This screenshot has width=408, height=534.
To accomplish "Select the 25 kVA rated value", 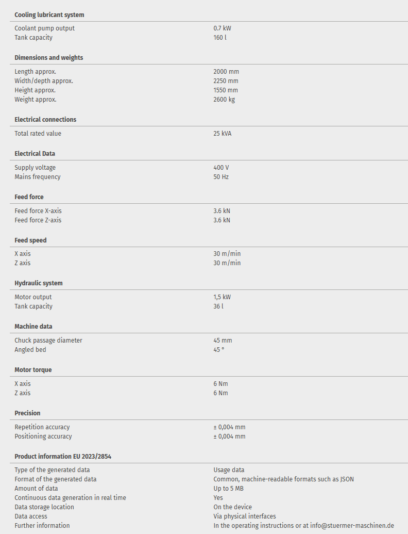I will click(222, 134).
